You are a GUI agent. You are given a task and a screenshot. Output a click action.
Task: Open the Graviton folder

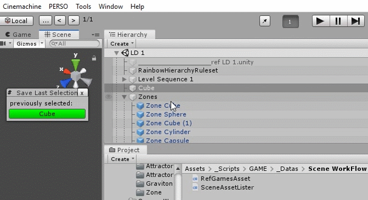159,184
